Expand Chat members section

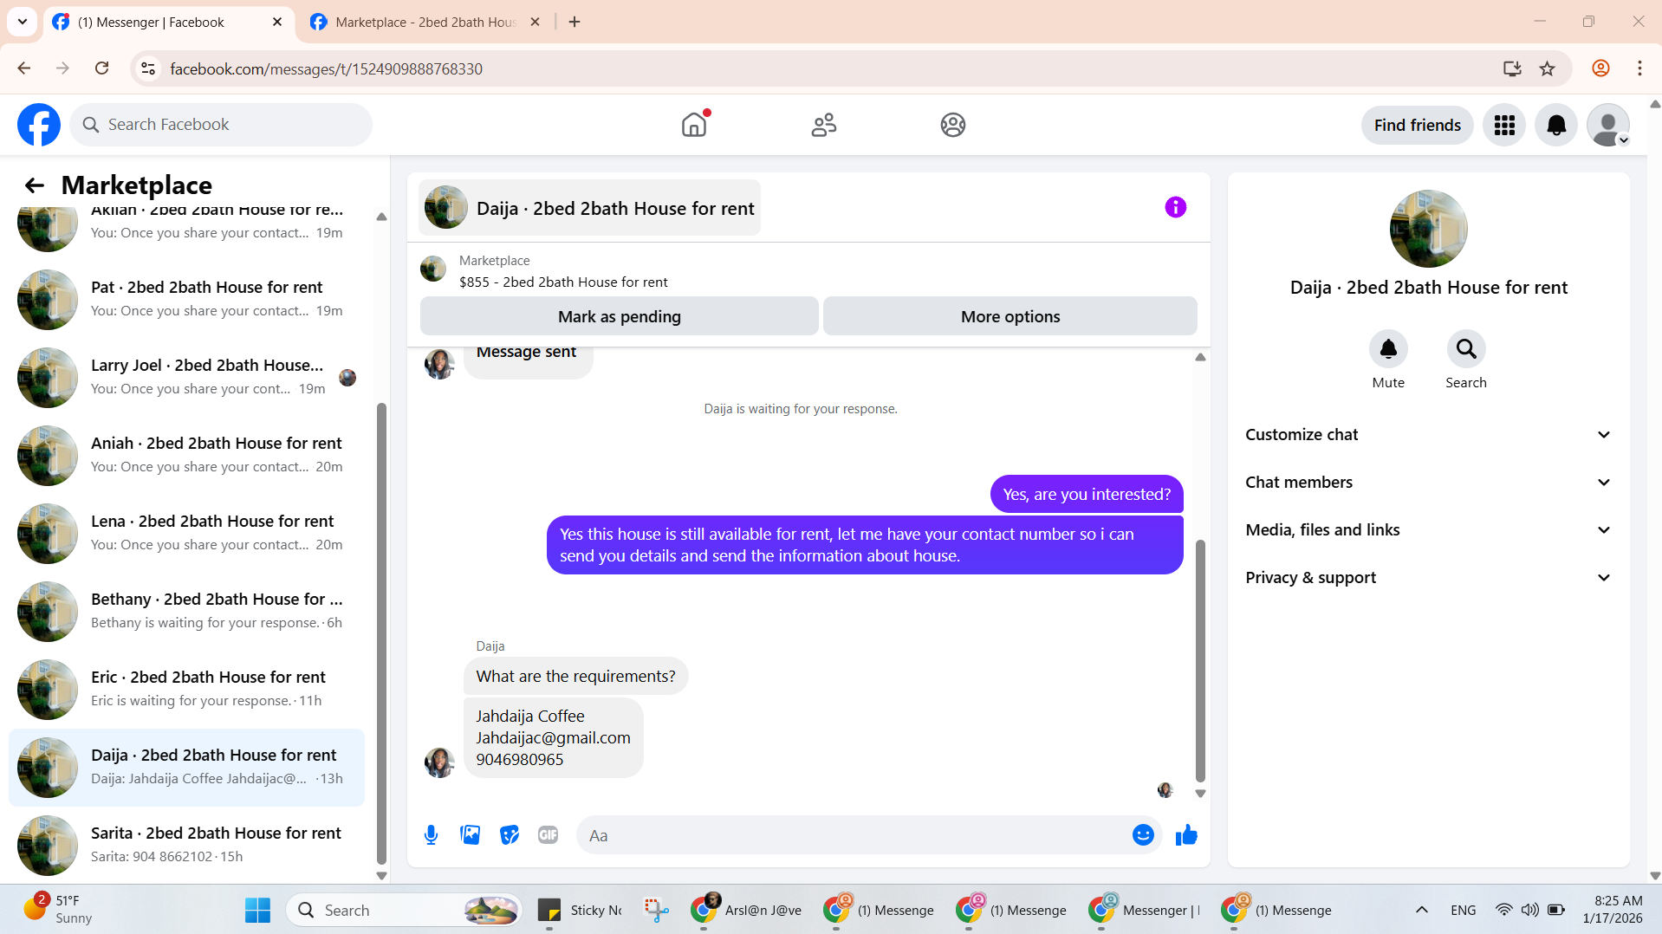(1428, 483)
